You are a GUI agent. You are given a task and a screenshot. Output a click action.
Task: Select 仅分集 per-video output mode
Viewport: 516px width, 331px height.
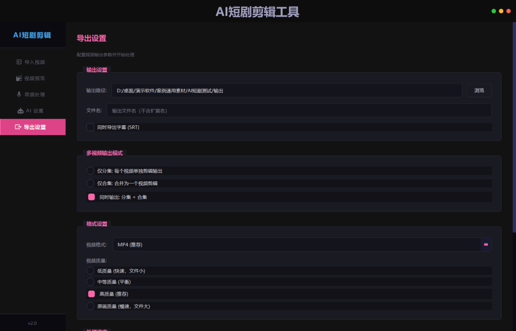coord(90,171)
